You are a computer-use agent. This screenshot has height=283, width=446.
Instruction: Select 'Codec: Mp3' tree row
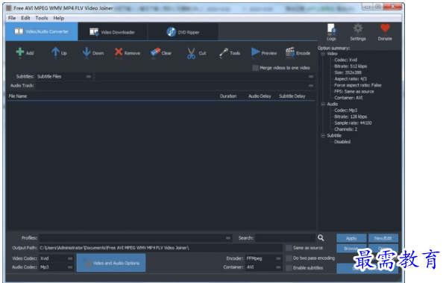(x=345, y=111)
